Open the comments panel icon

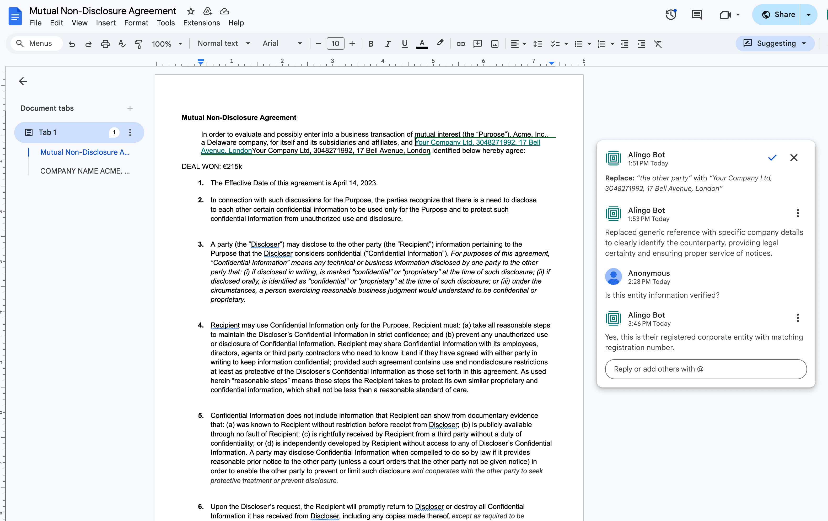697,15
